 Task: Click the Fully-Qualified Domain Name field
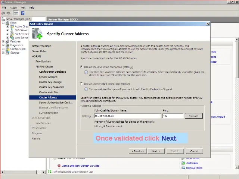coord(127,116)
